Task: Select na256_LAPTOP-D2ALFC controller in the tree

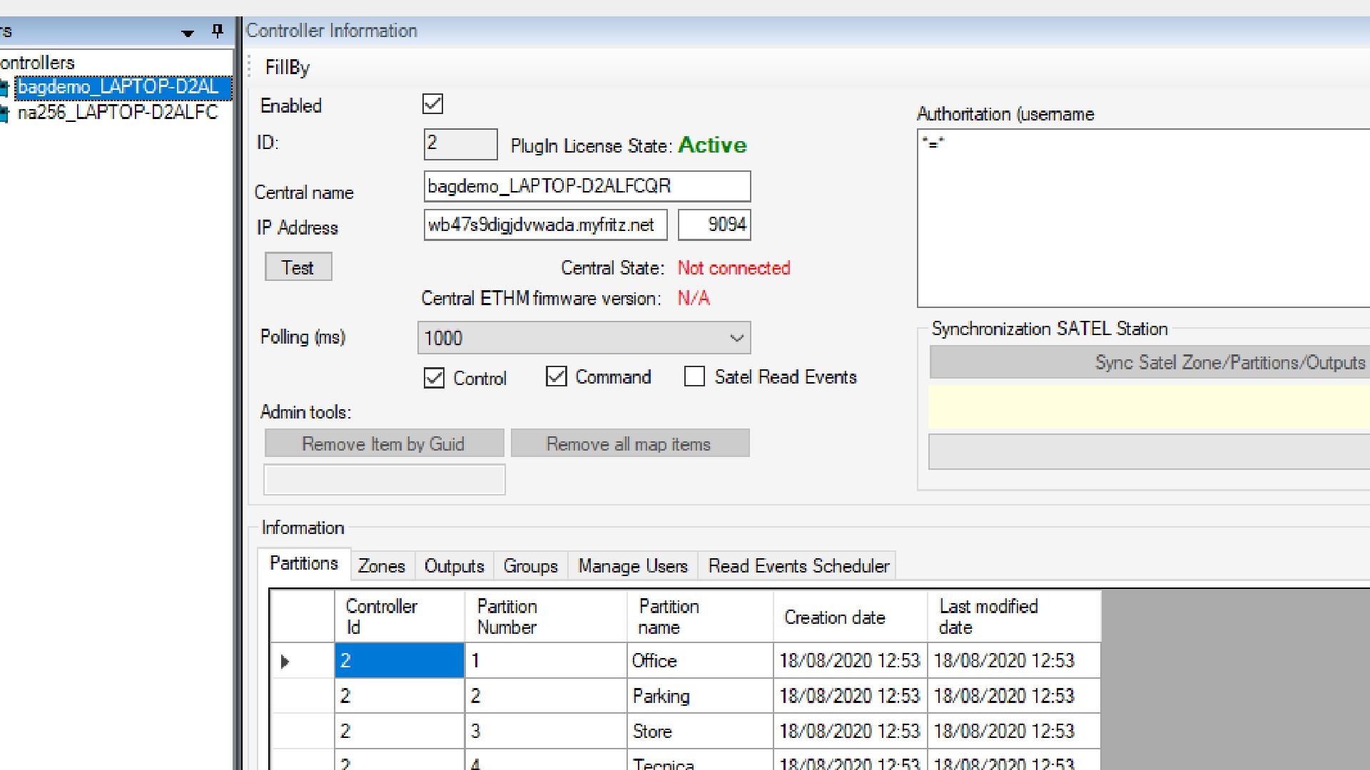Action: click(x=117, y=112)
